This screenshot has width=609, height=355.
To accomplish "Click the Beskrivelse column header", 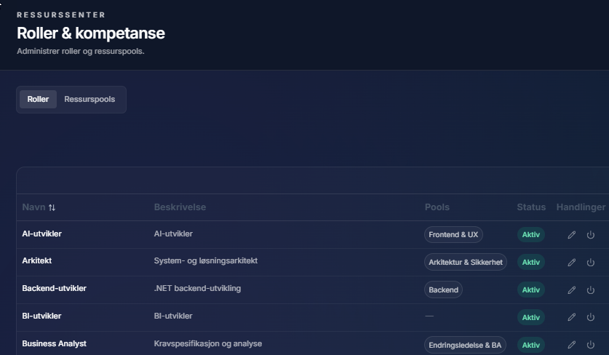I will coord(180,207).
